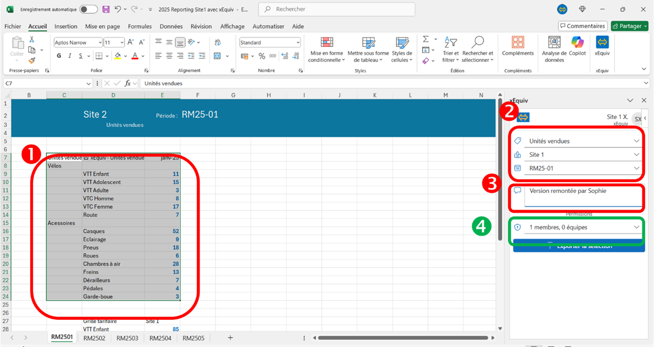Toggle Align Right horizontal alignment

pos(180,56)
